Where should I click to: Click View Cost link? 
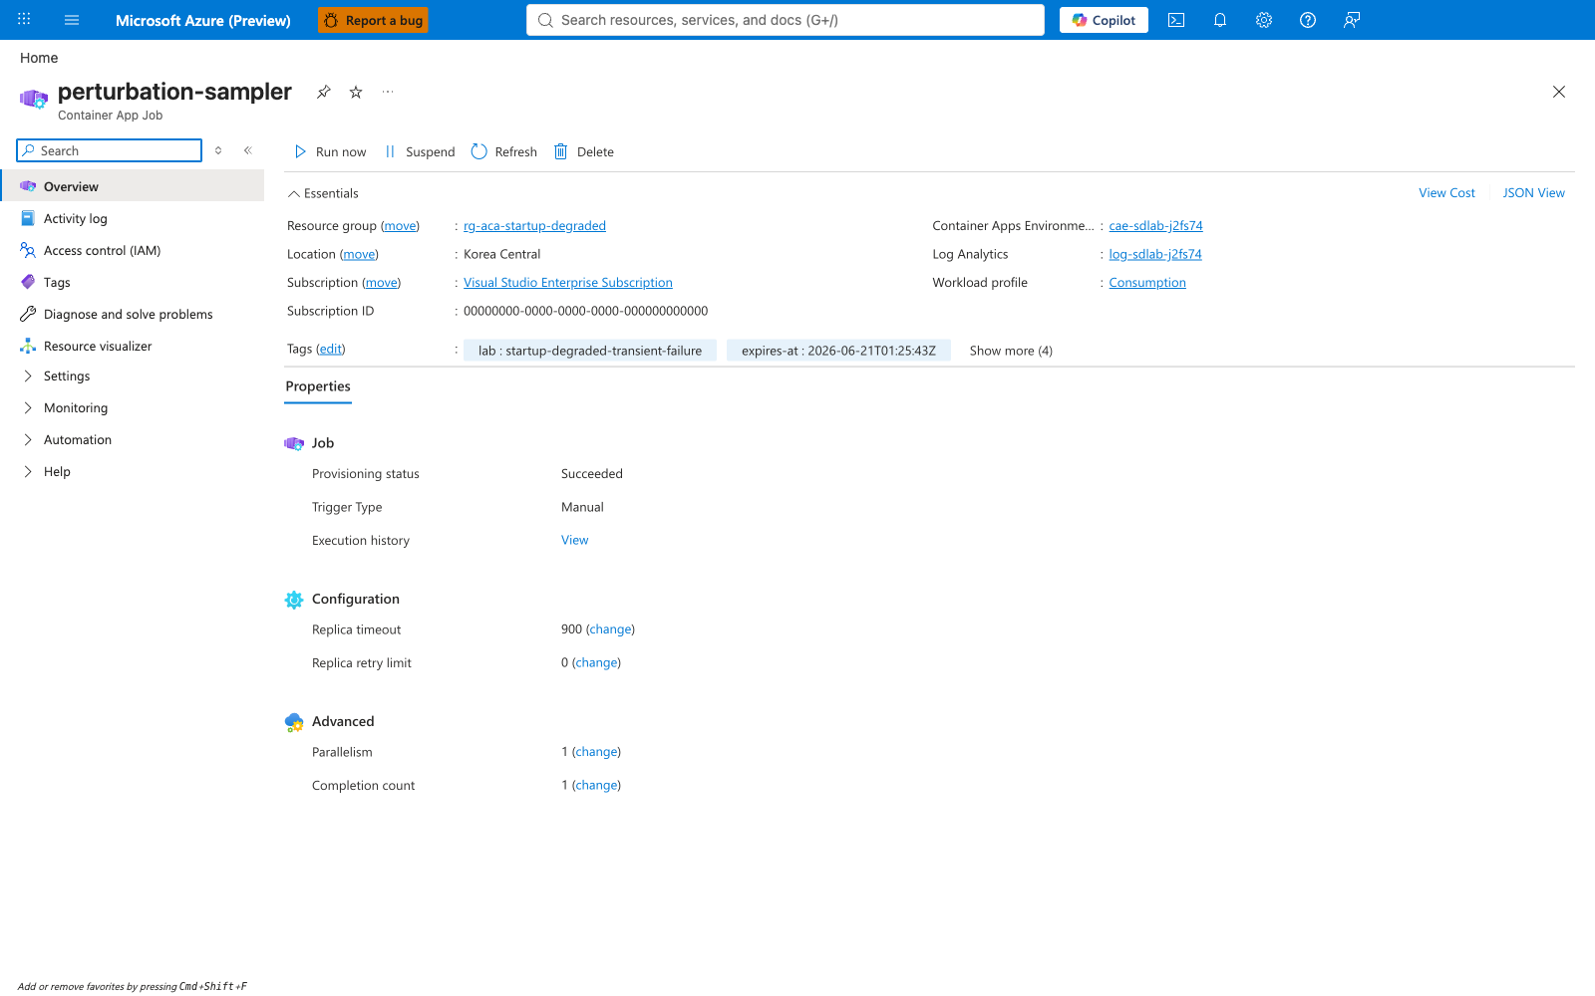pyautogui.click(x=1446, y=193)
